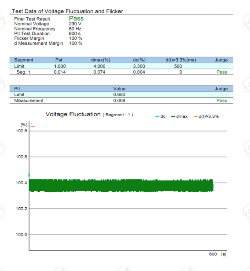This screenshot has height=271, width=250.
Task: Select the d(t) limit value '500'
Action: click(178, 66)
